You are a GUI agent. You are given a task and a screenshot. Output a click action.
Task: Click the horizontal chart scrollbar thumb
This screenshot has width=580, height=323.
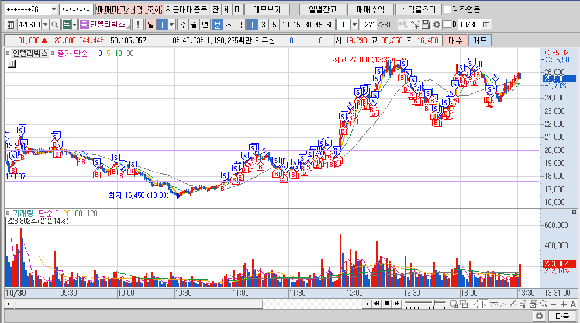[139, 304]
